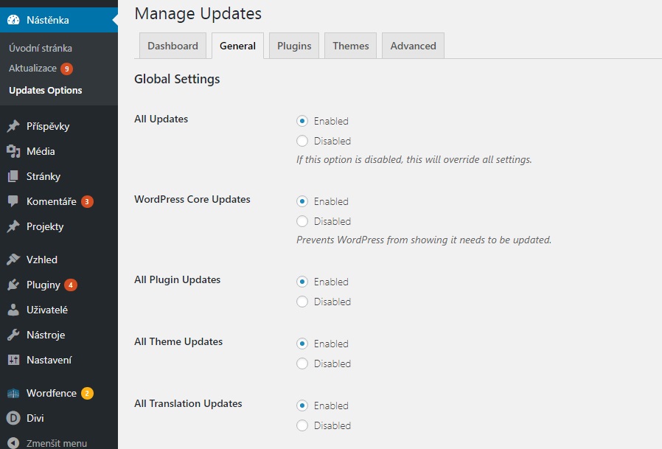Open the Themes tab

(350, 46)
